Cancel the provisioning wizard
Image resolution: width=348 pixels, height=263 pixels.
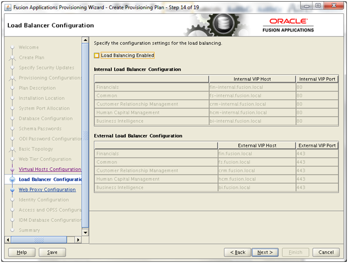[326, 252]
